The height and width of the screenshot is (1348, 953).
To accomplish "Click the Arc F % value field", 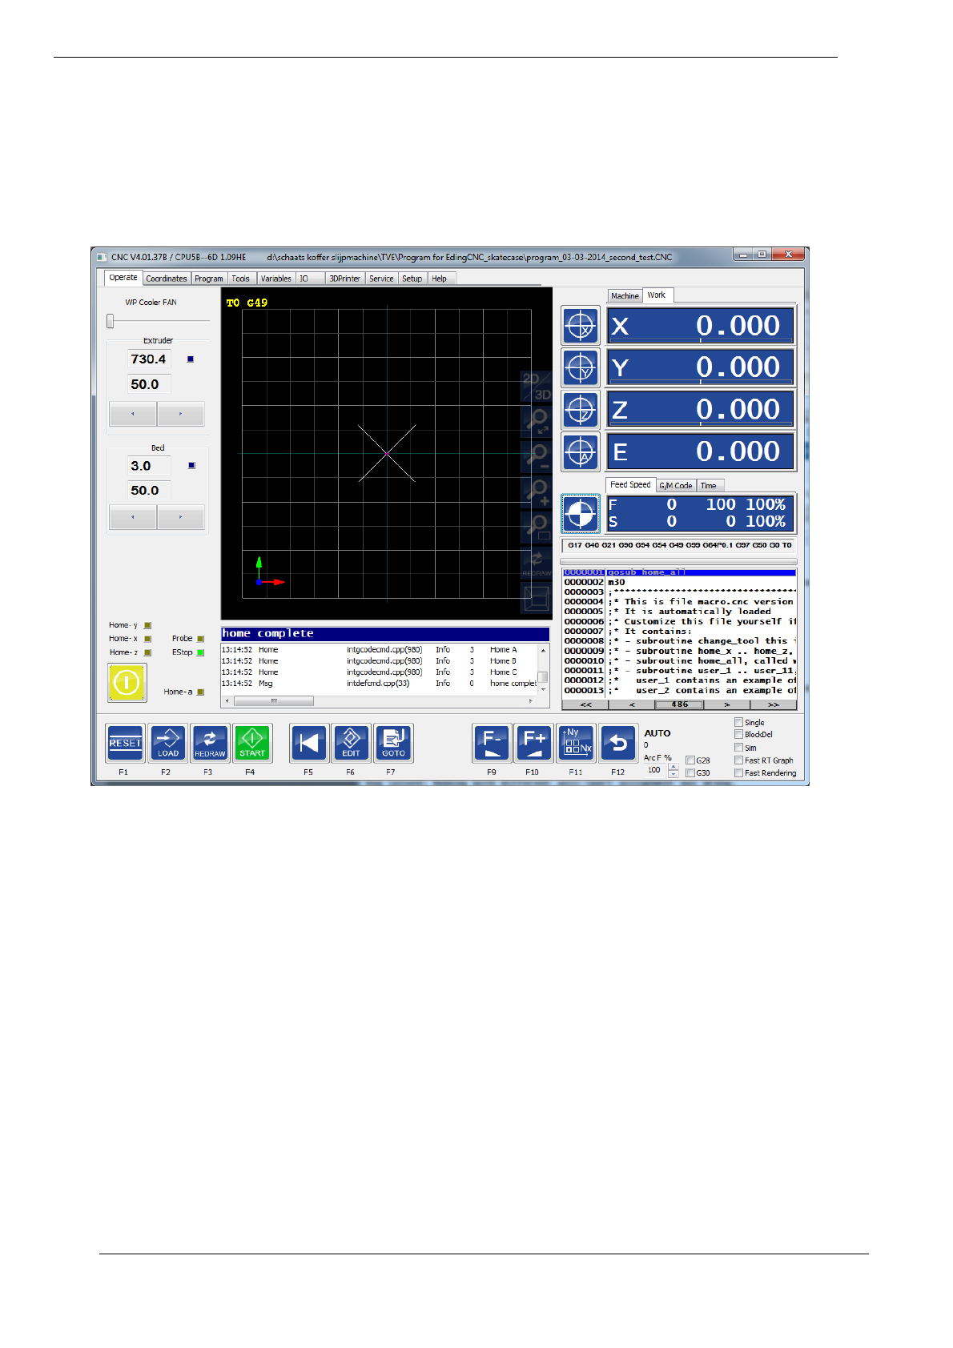I will (x=656, y=770).
